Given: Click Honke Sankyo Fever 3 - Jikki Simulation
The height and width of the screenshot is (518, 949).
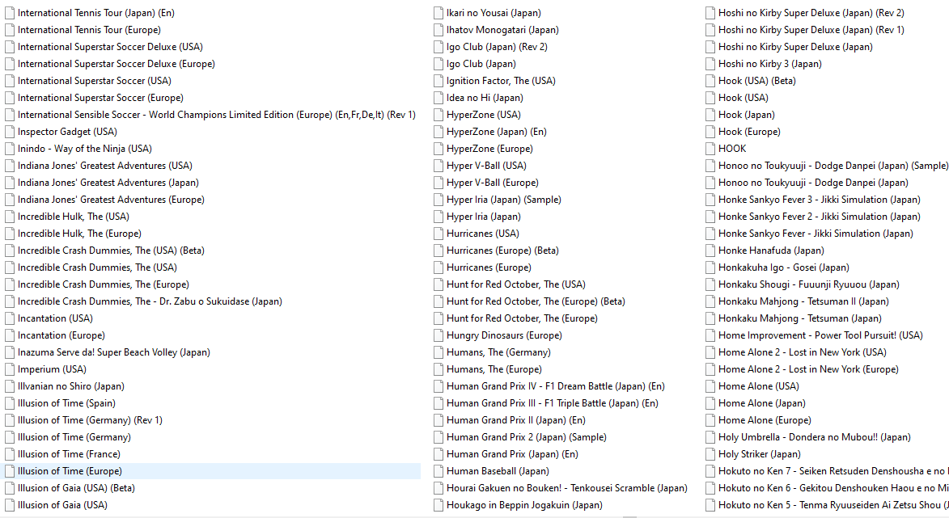Looking at the screenshot, I should 820,200.
